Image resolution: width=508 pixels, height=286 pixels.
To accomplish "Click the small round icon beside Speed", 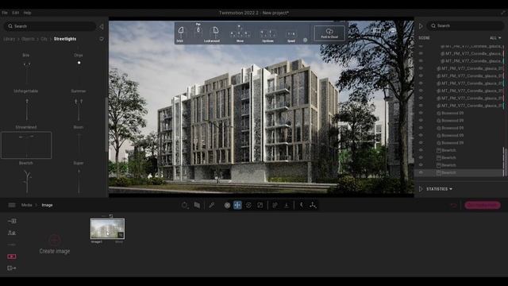I will click(305, 41).
